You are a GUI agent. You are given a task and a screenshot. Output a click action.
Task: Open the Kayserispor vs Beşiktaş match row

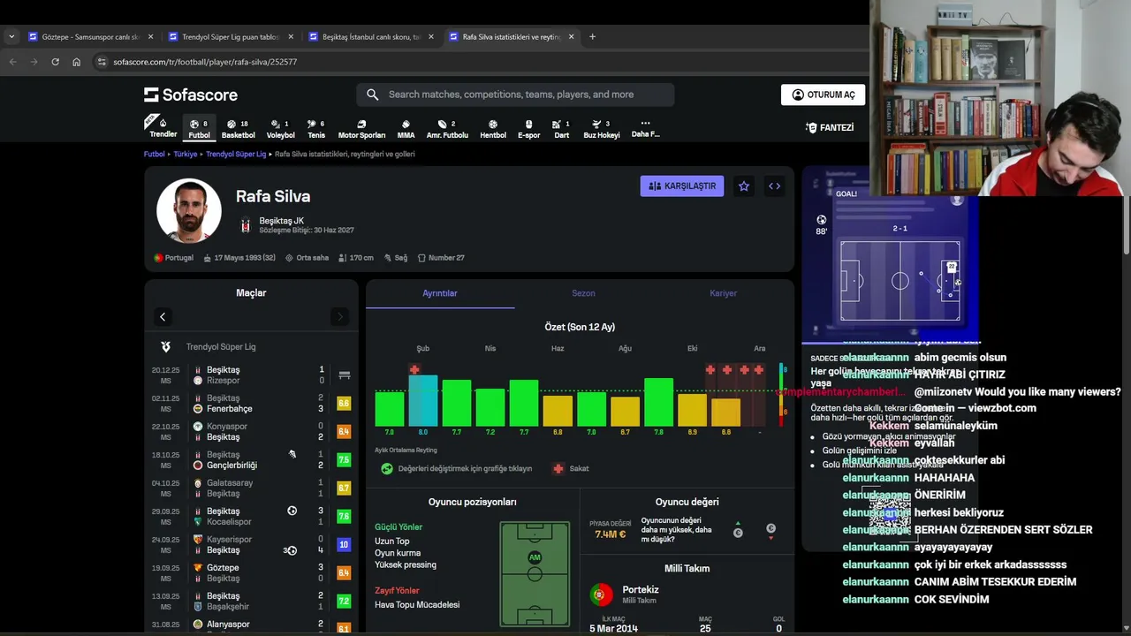pos(251,545)
